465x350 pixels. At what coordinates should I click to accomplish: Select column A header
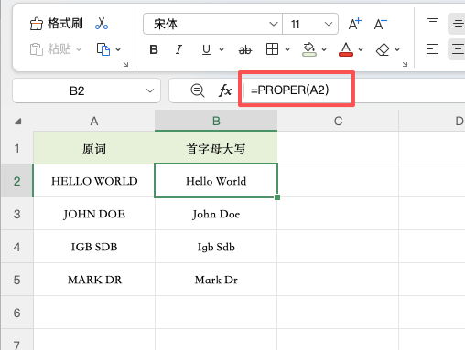94,122
